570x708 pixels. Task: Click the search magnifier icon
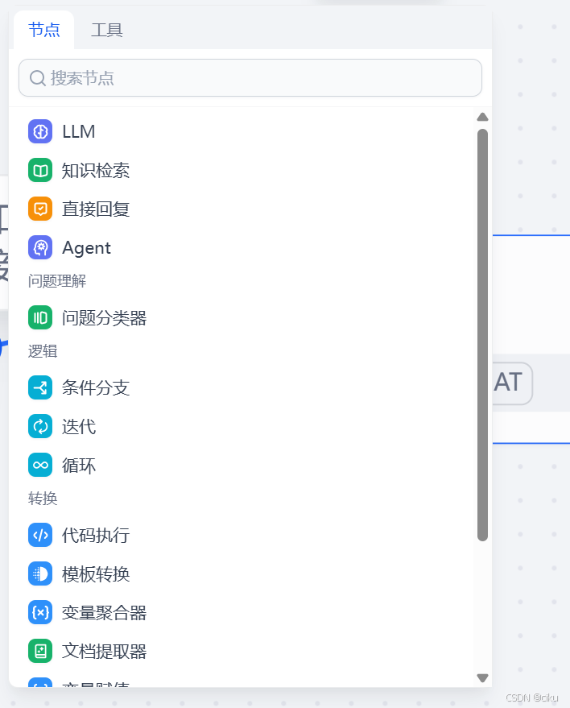pos(37,77)
